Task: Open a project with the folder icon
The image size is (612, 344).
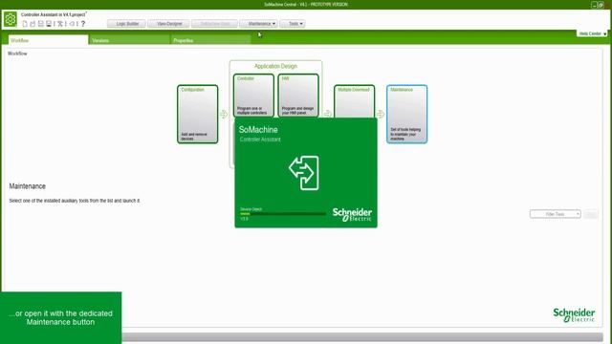Action: (33, 24)
